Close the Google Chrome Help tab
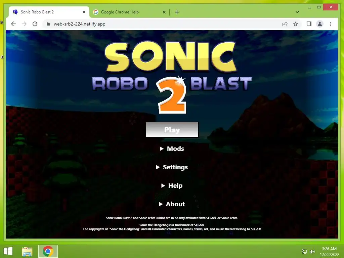Viewport: 344px width, 258px height. tap(164, 12)
